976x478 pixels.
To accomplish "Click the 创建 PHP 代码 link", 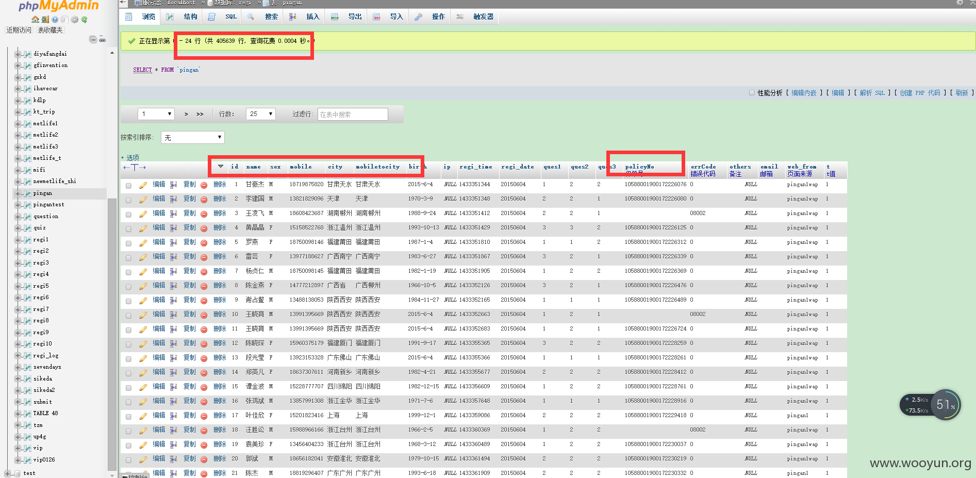I will pyautogui.click(x=920, y=93).
